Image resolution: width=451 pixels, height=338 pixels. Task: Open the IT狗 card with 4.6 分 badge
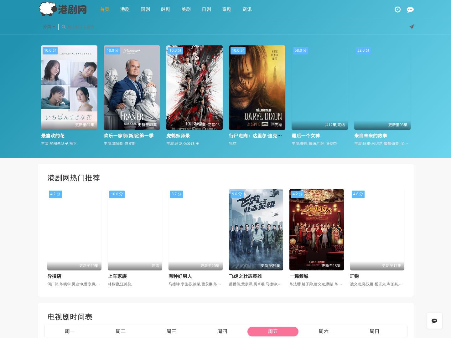point(377,230)
